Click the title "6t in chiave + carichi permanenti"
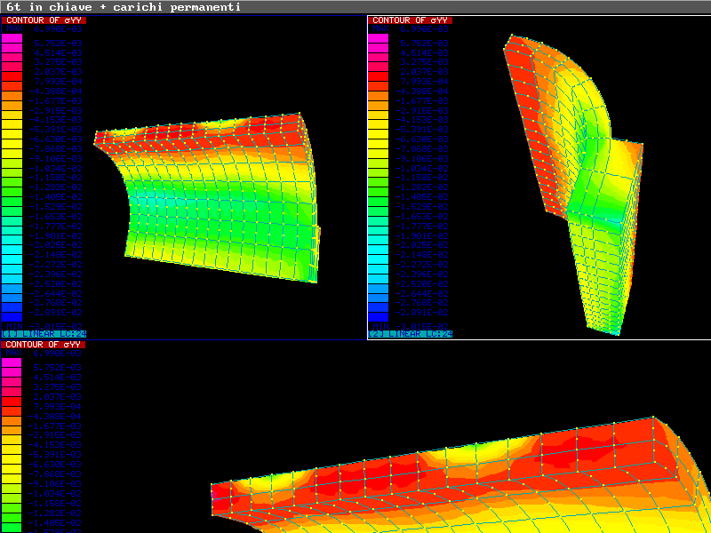The image size is (711, 533). (124, 7)
